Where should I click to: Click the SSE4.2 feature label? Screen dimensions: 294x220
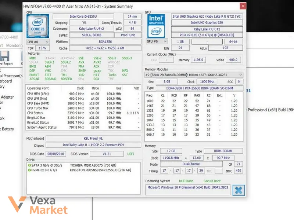[66, 62]
